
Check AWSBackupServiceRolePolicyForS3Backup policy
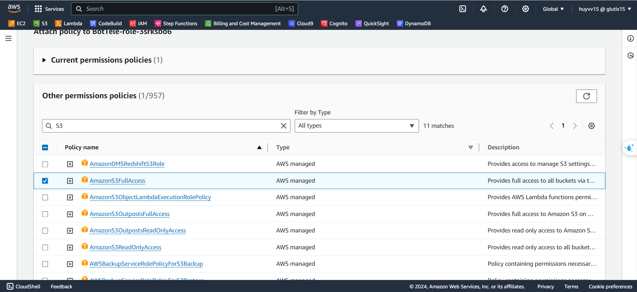pyautogui.click(x=45, y=264)
